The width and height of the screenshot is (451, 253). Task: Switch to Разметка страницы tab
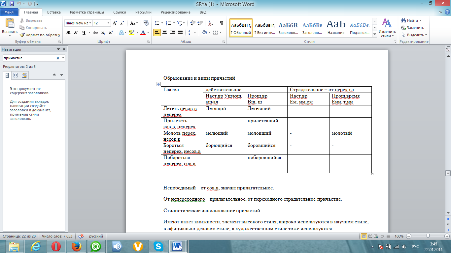87,12
